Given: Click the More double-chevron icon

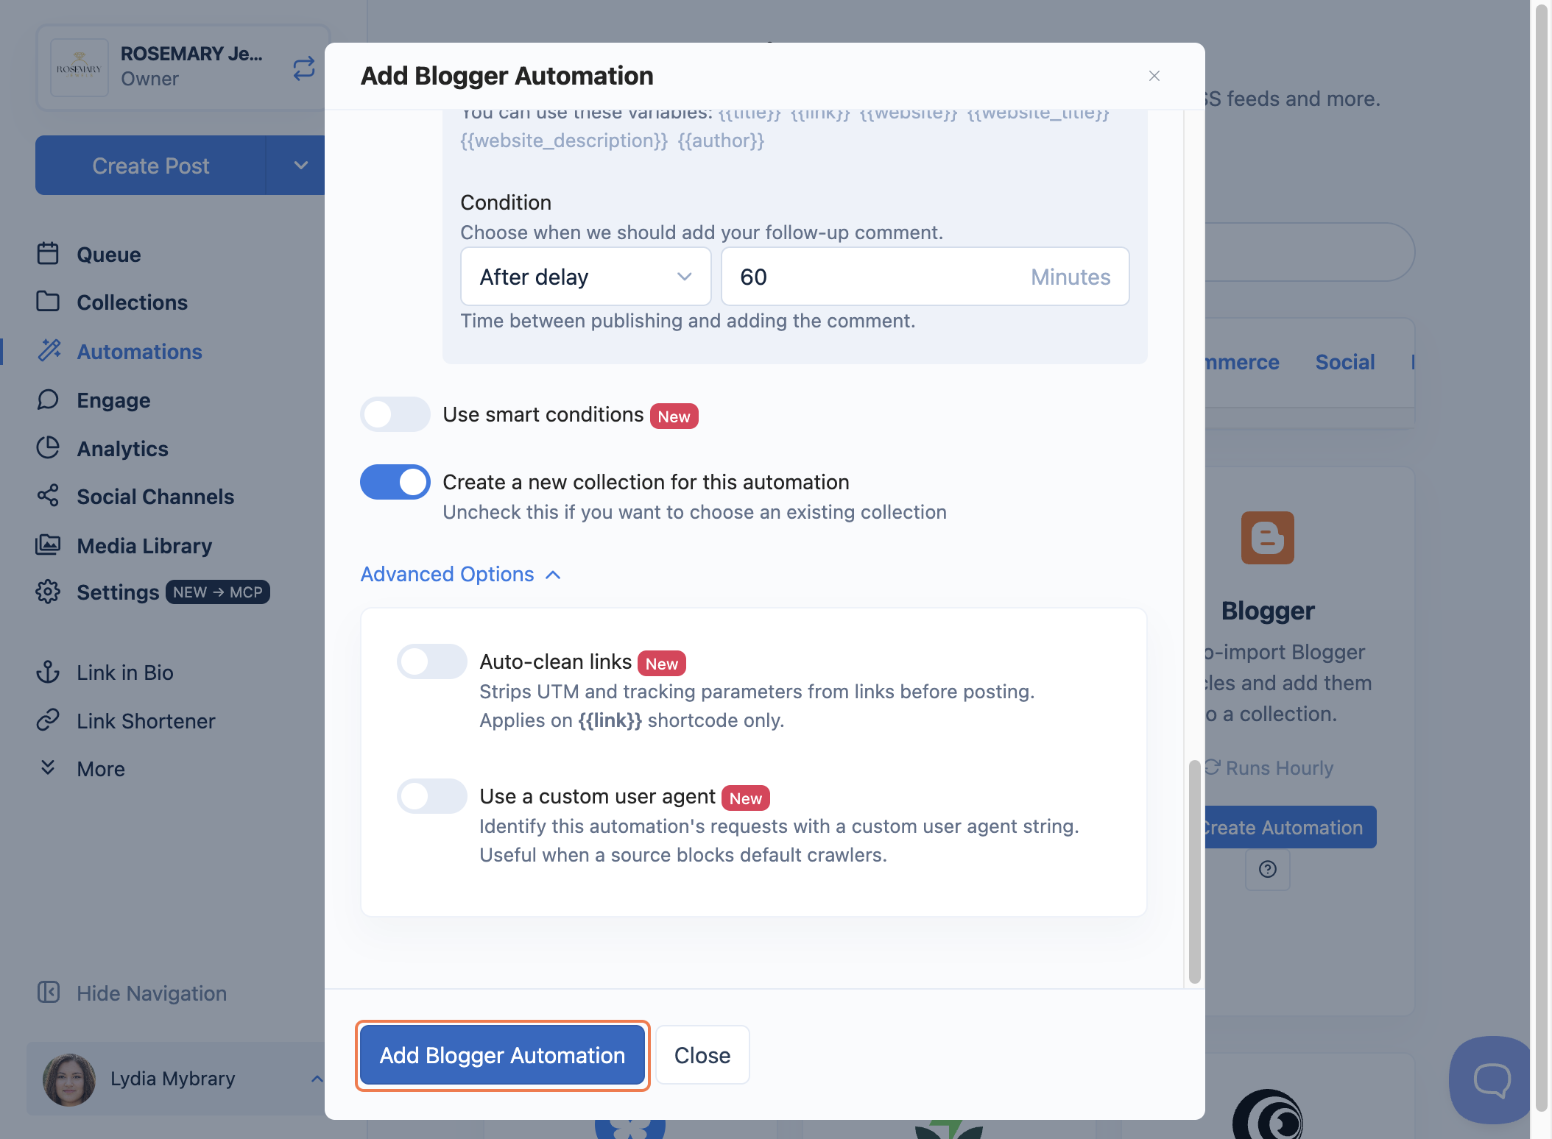Looking at the screenshot, I should point(48,767).
